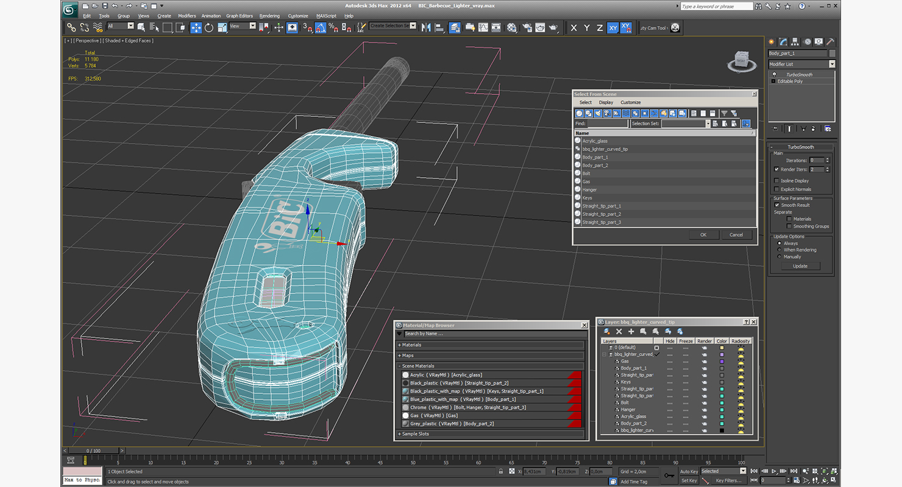Viewport: 902px width, 487px height.
Task: Click the Mirror tool icon
Action: 426,27
